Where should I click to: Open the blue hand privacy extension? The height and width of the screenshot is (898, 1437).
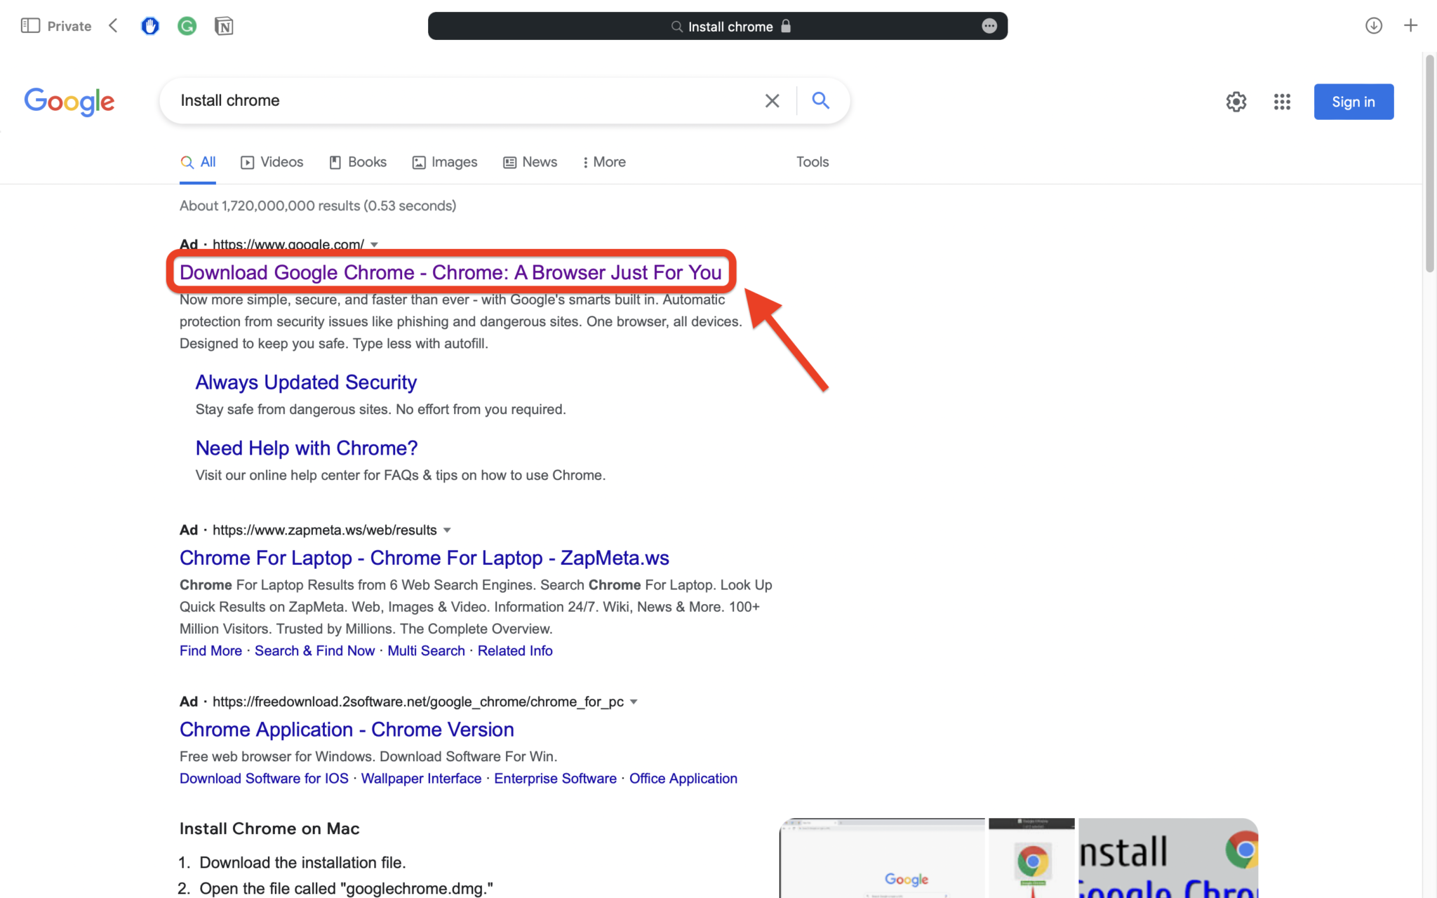[x=150, y=26]
